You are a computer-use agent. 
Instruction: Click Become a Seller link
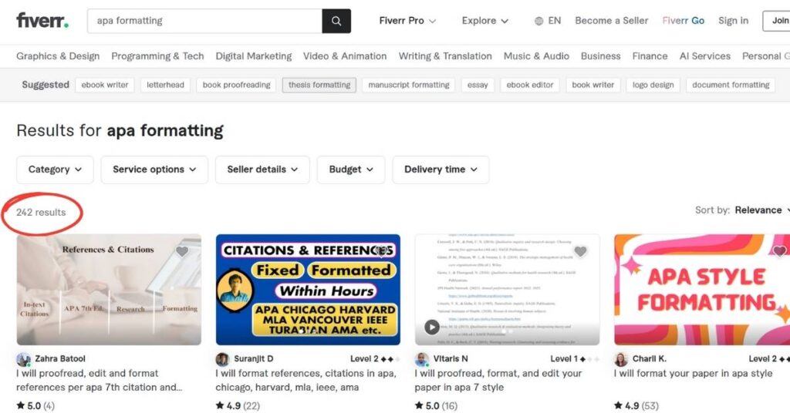pos(612,21)
